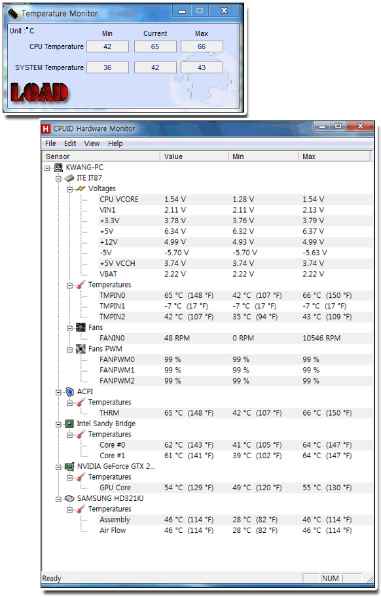Collapse the Intel Sandy Bridge node
381x597 pixels.
58,424
